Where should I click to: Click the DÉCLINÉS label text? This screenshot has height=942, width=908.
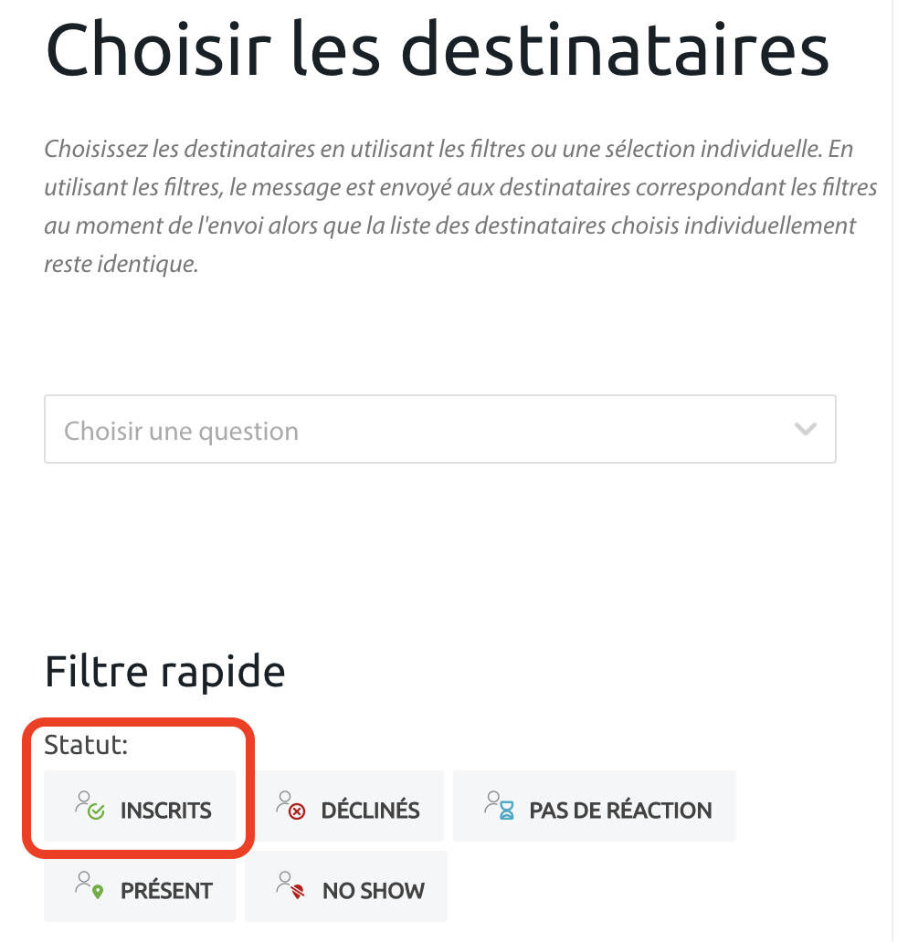point(370,811)
